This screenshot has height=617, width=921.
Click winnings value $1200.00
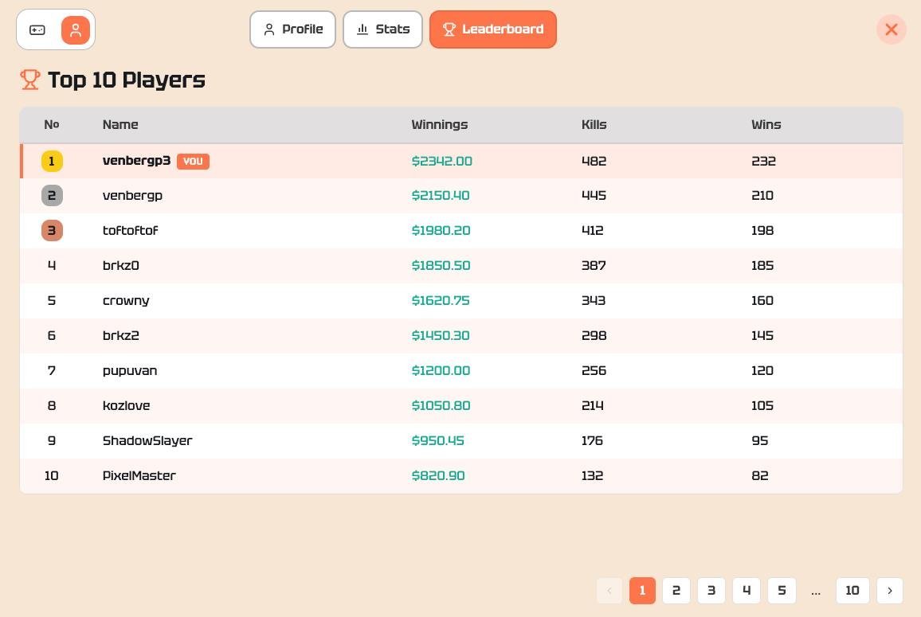tap(441, 370)
